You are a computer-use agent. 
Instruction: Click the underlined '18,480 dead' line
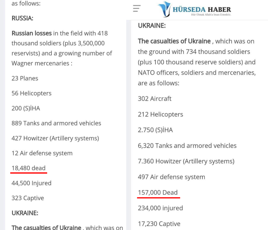[29, 168]
